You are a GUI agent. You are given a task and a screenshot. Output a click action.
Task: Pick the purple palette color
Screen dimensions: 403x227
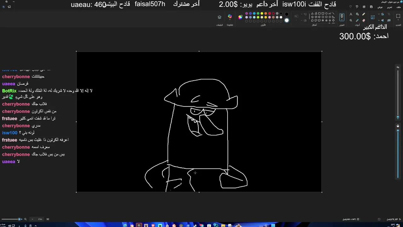(x=247, y=13)
